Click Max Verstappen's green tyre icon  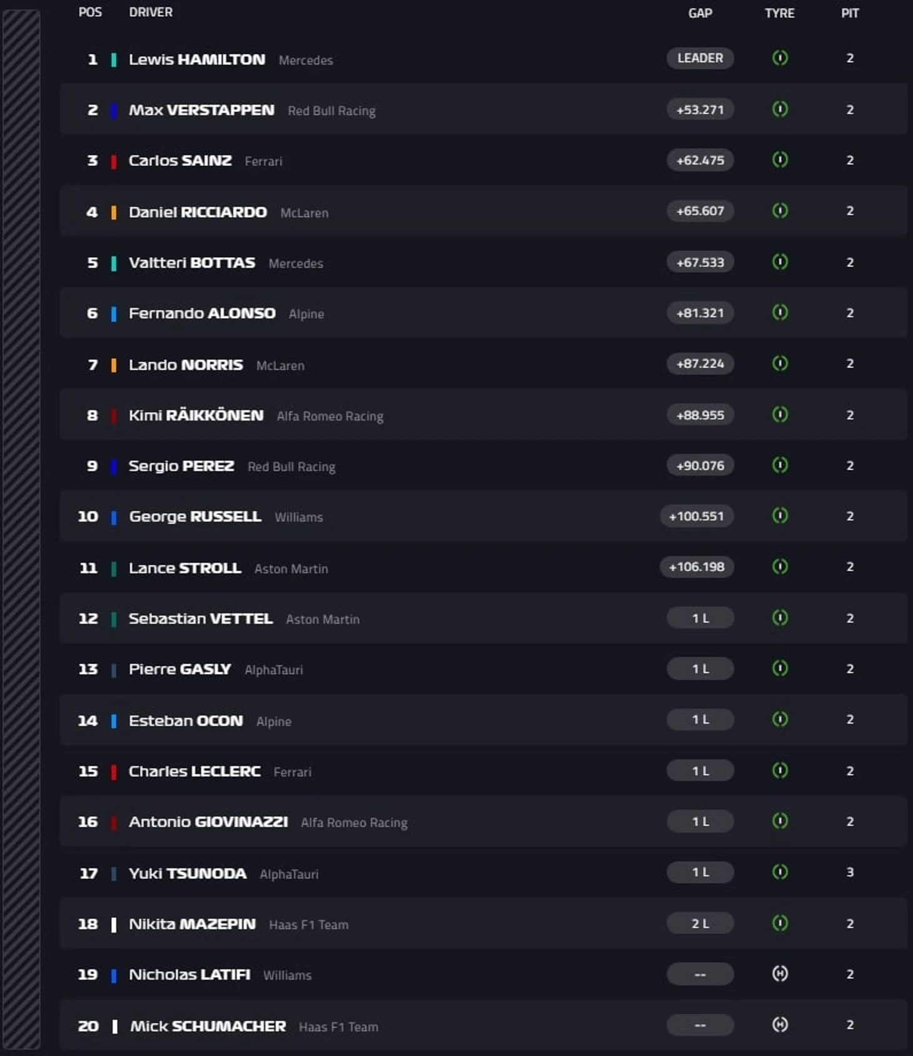[780, 110]
